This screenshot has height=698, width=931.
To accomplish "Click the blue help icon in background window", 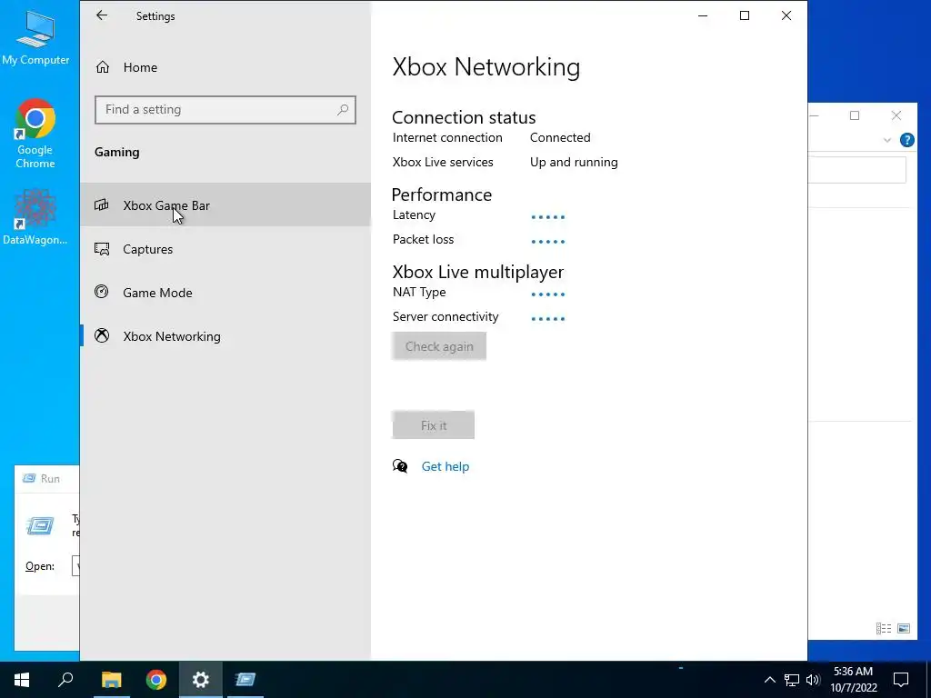I will (x=906, y=140).
